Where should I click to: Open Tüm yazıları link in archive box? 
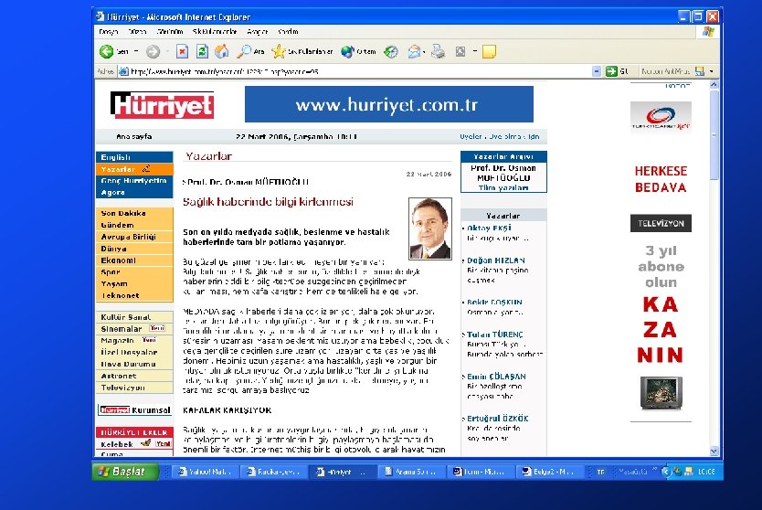pos(503,188)
